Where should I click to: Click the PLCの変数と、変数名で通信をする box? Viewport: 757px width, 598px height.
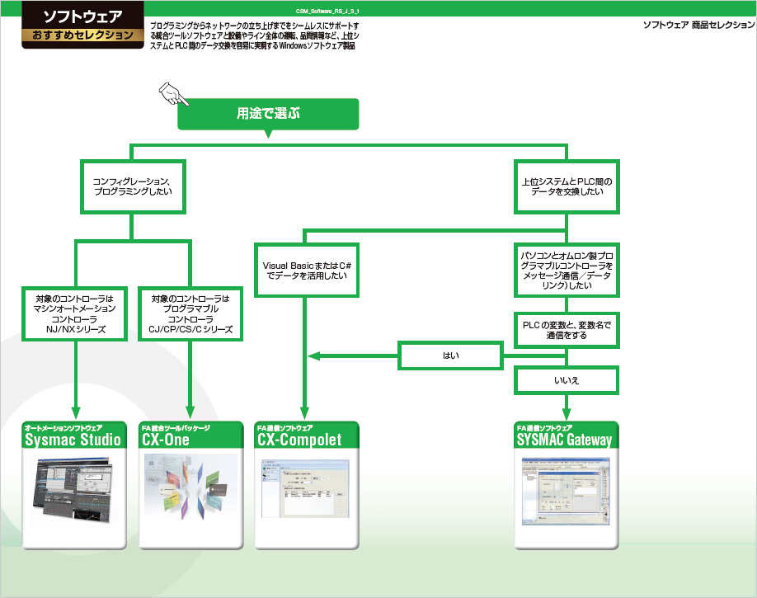[x=567, y=331]
